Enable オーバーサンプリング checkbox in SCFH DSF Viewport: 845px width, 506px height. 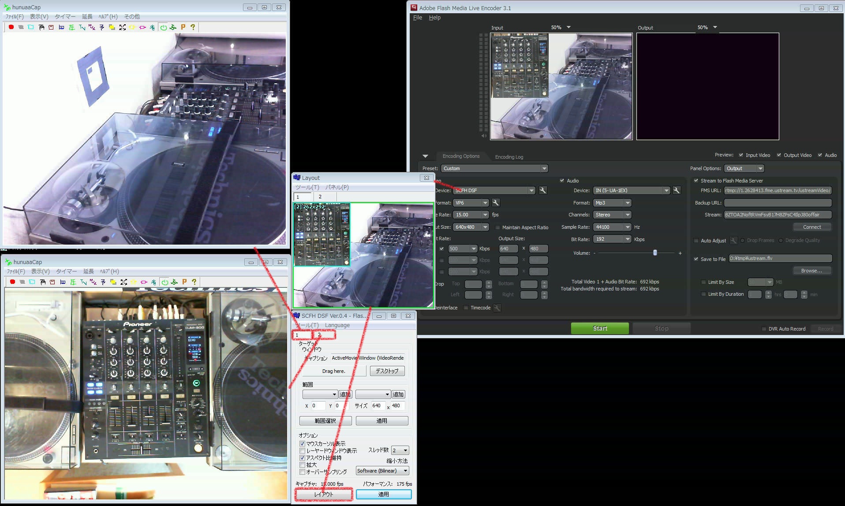click(302, 472)
